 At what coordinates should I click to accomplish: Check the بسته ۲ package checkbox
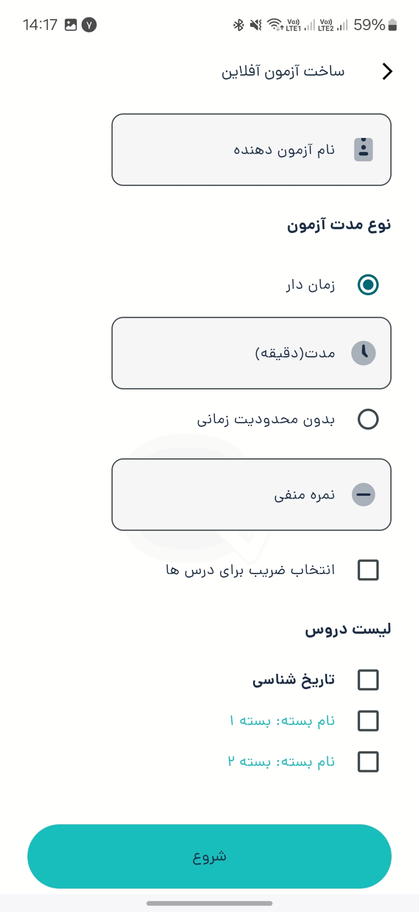click(368, 762)
